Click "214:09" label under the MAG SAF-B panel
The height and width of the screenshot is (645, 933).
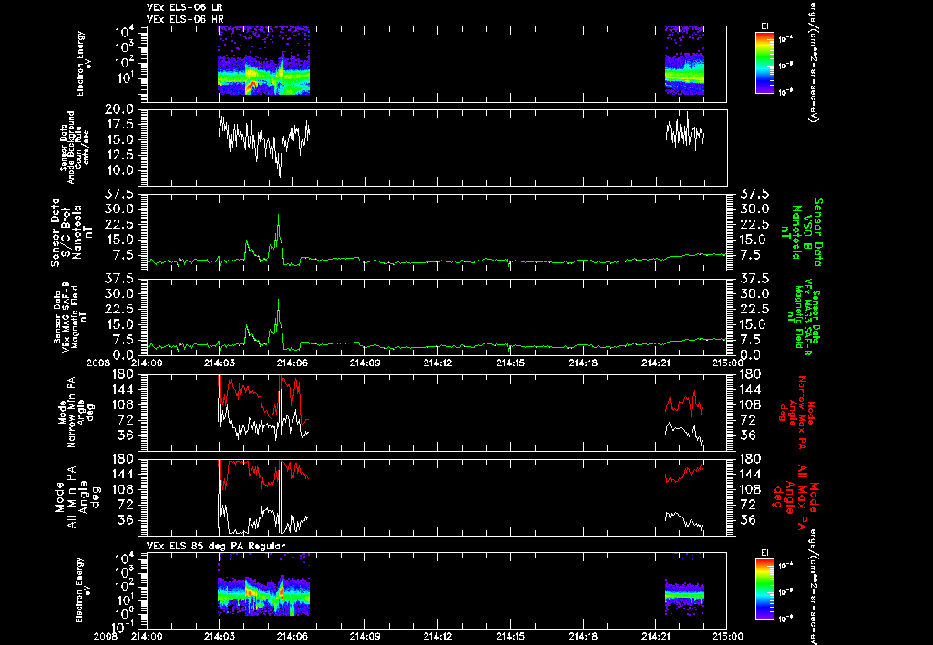pos(365,362)
